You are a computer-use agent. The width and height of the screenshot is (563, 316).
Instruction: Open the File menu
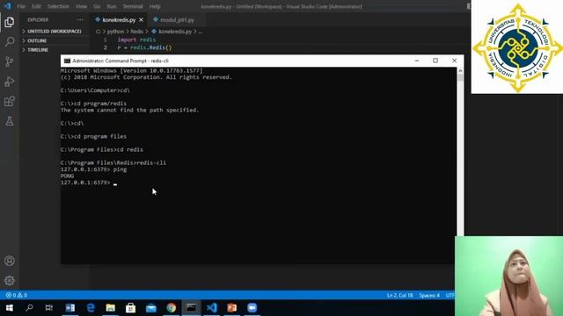21,6
